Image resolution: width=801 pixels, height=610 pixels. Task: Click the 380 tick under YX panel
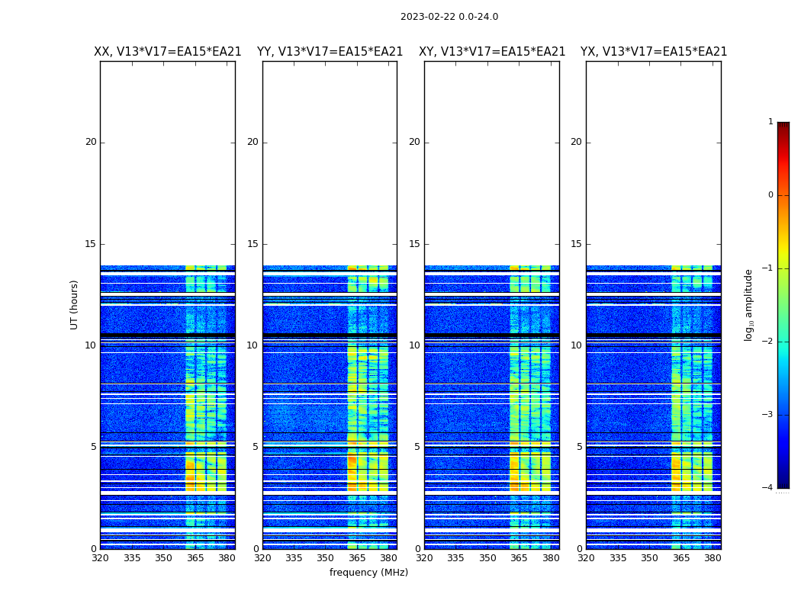point(713,558)
